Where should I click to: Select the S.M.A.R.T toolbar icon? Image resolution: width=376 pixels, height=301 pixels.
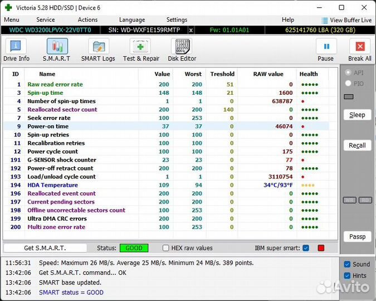click(57, 47)
